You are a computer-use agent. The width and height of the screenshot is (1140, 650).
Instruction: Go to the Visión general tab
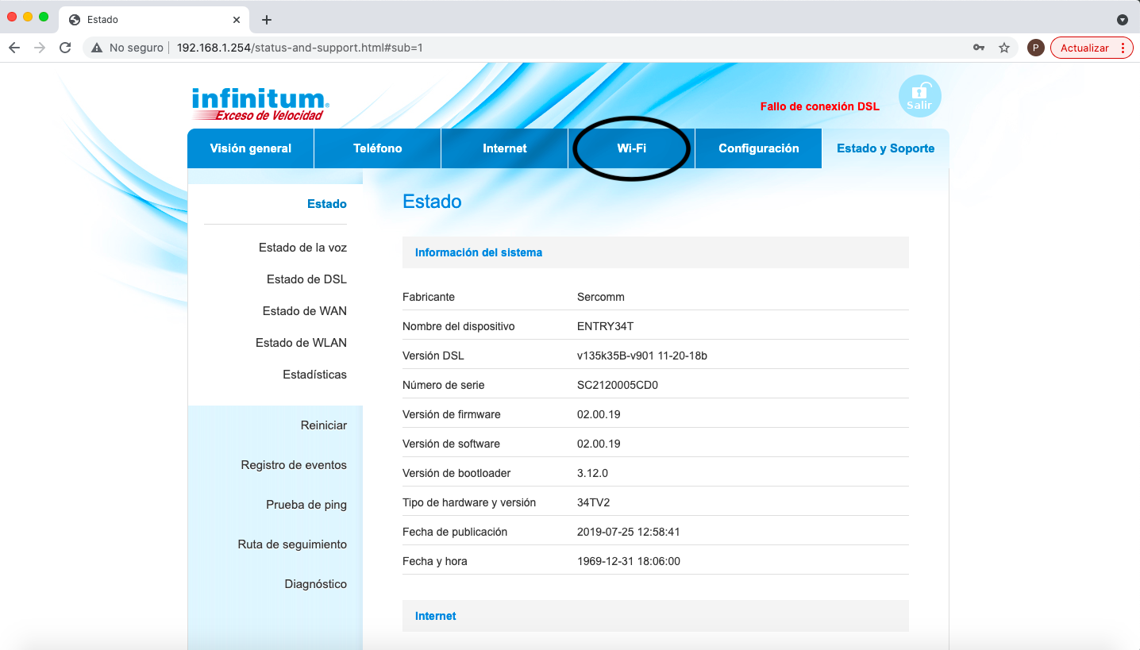tap(250, 148)
